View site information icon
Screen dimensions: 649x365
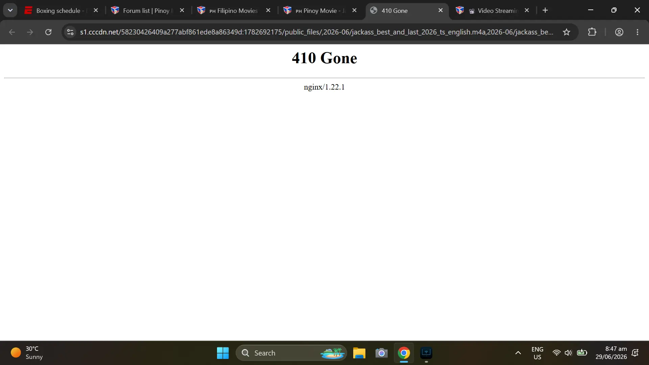coord(70,32)
